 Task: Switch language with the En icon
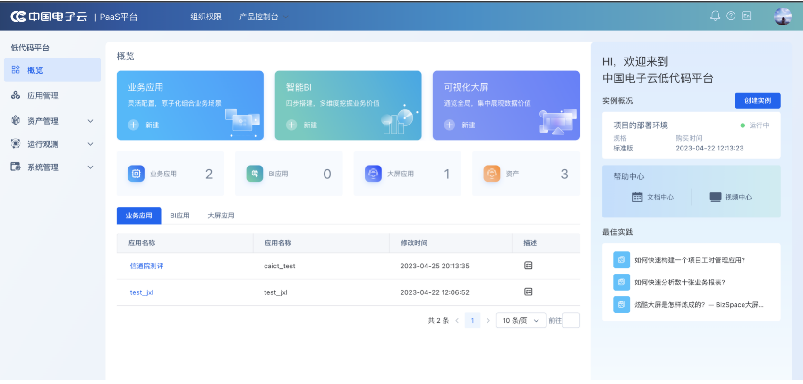746,16
